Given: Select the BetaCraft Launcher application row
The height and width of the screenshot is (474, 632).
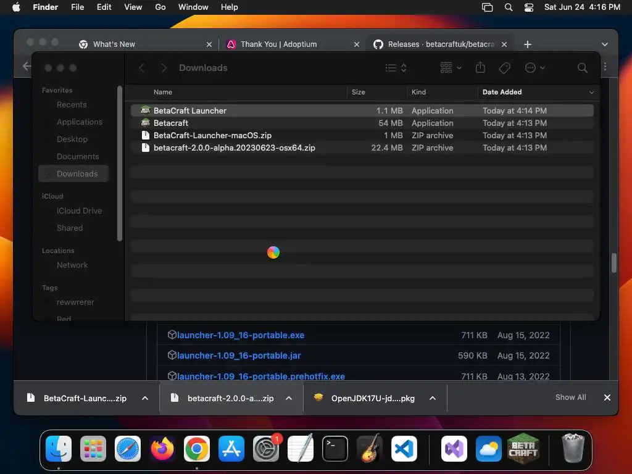Looking at the screenshot, I should click(x=362, y=110).
